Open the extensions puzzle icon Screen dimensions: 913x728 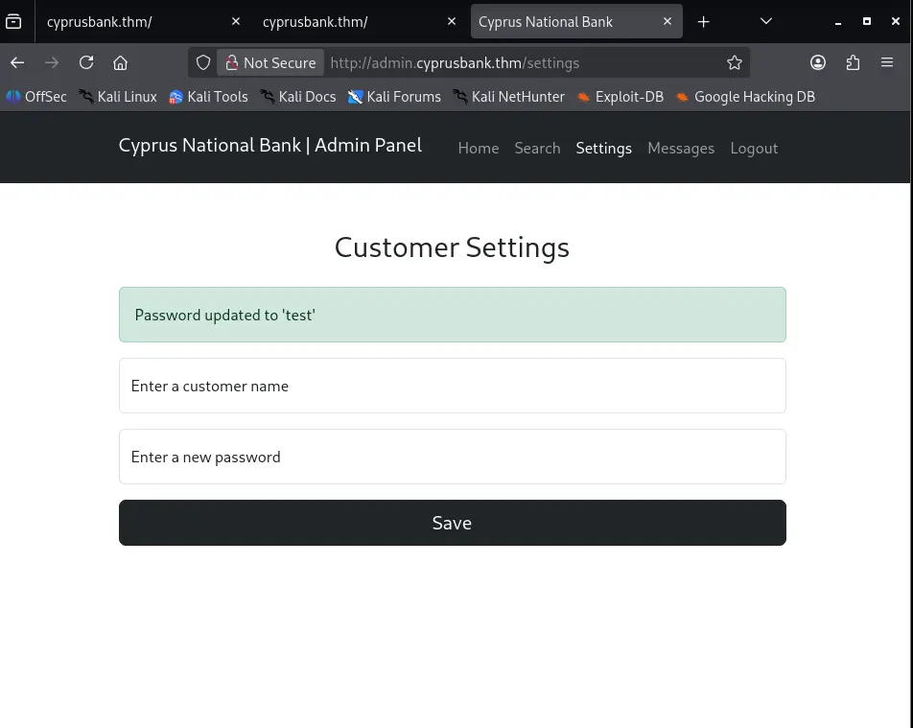tap(853, 62)
